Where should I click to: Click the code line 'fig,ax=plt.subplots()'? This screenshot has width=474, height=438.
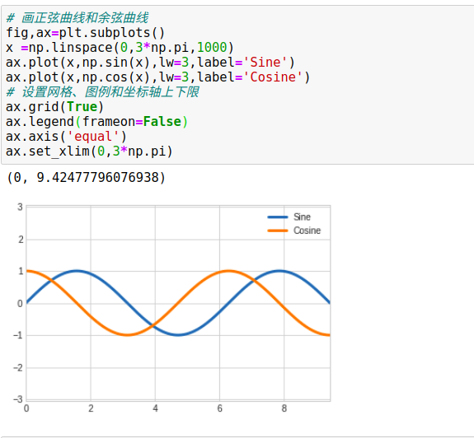(x=86, y=33)
